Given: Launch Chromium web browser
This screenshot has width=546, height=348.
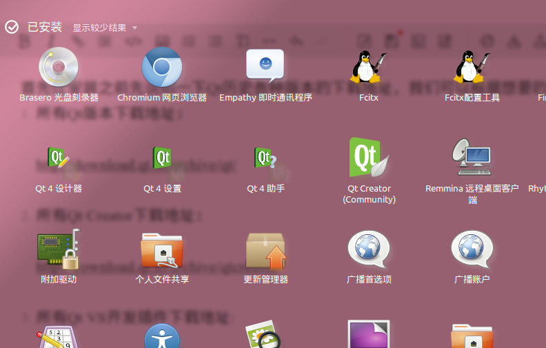Looking at the screenshot, I should (161, 67).
